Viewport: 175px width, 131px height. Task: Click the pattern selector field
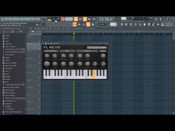pos(113,24)
